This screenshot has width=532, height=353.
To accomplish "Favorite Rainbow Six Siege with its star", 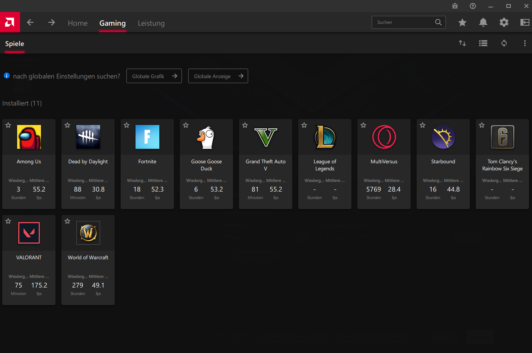I will [482, 125].
